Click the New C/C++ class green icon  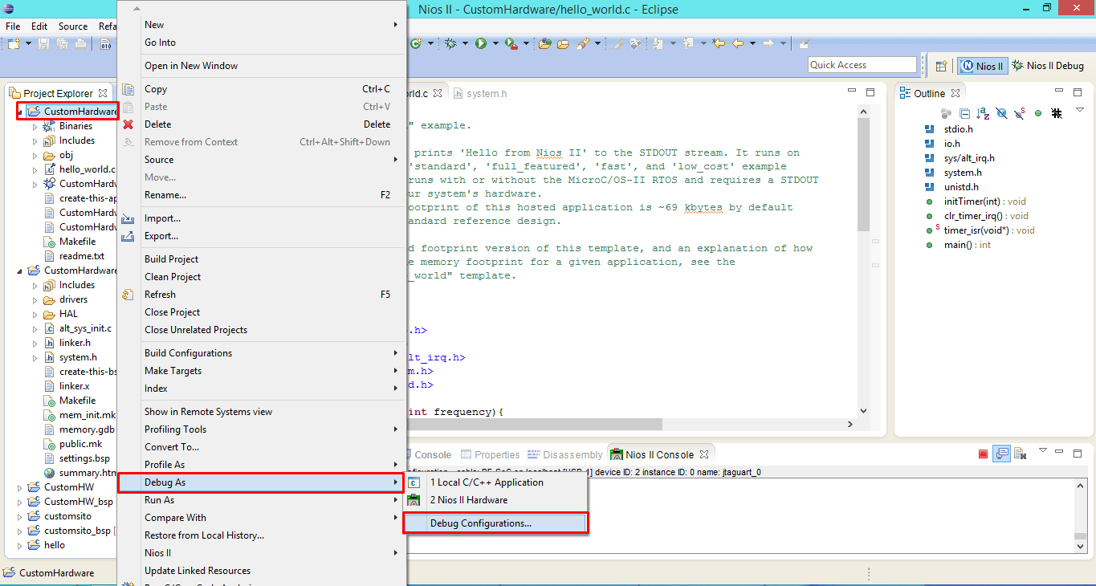click(416, 43)
